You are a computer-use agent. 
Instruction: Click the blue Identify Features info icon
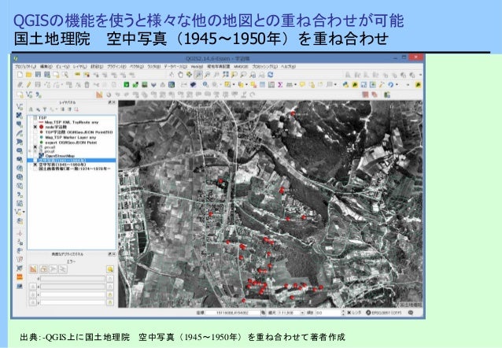[205, 84]
